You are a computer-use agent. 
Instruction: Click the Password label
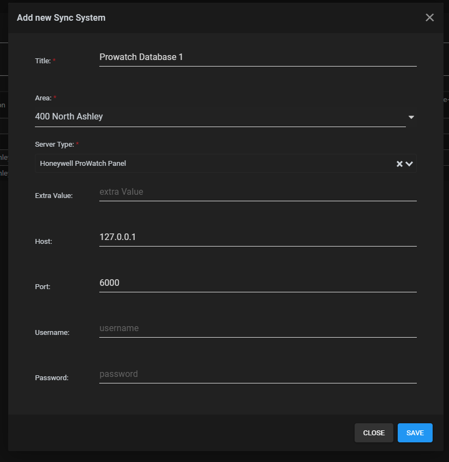point(52,378)
